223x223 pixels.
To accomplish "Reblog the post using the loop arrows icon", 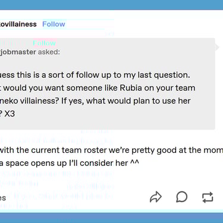I will tap(208, 197).
